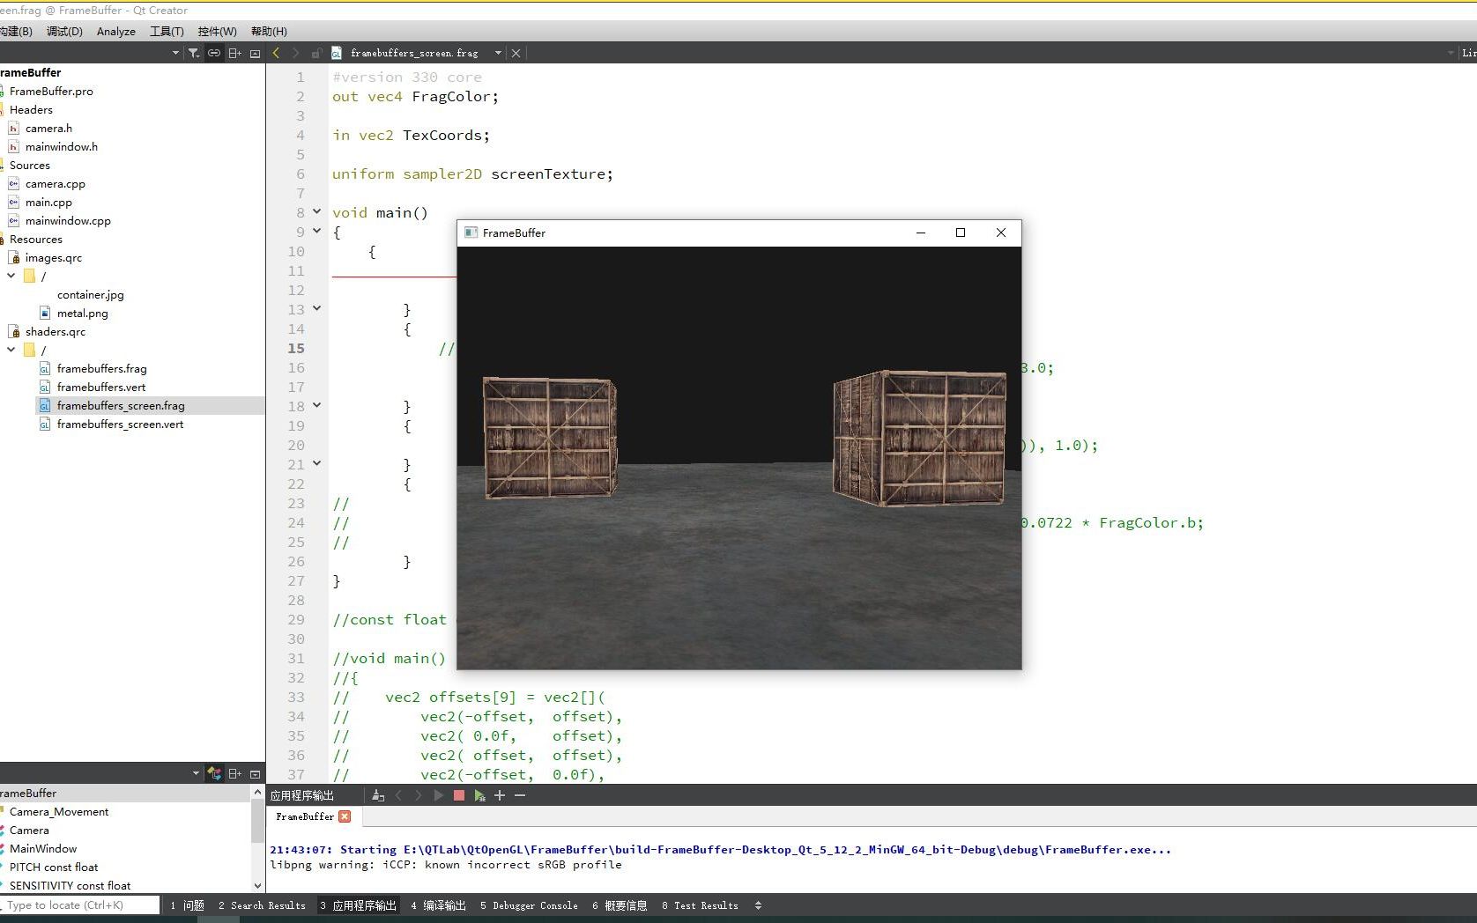Image resolution: width=1477 pixels, height=923 pixels.
Task: Zoom in application output with plus
Action: click(500, 795)
